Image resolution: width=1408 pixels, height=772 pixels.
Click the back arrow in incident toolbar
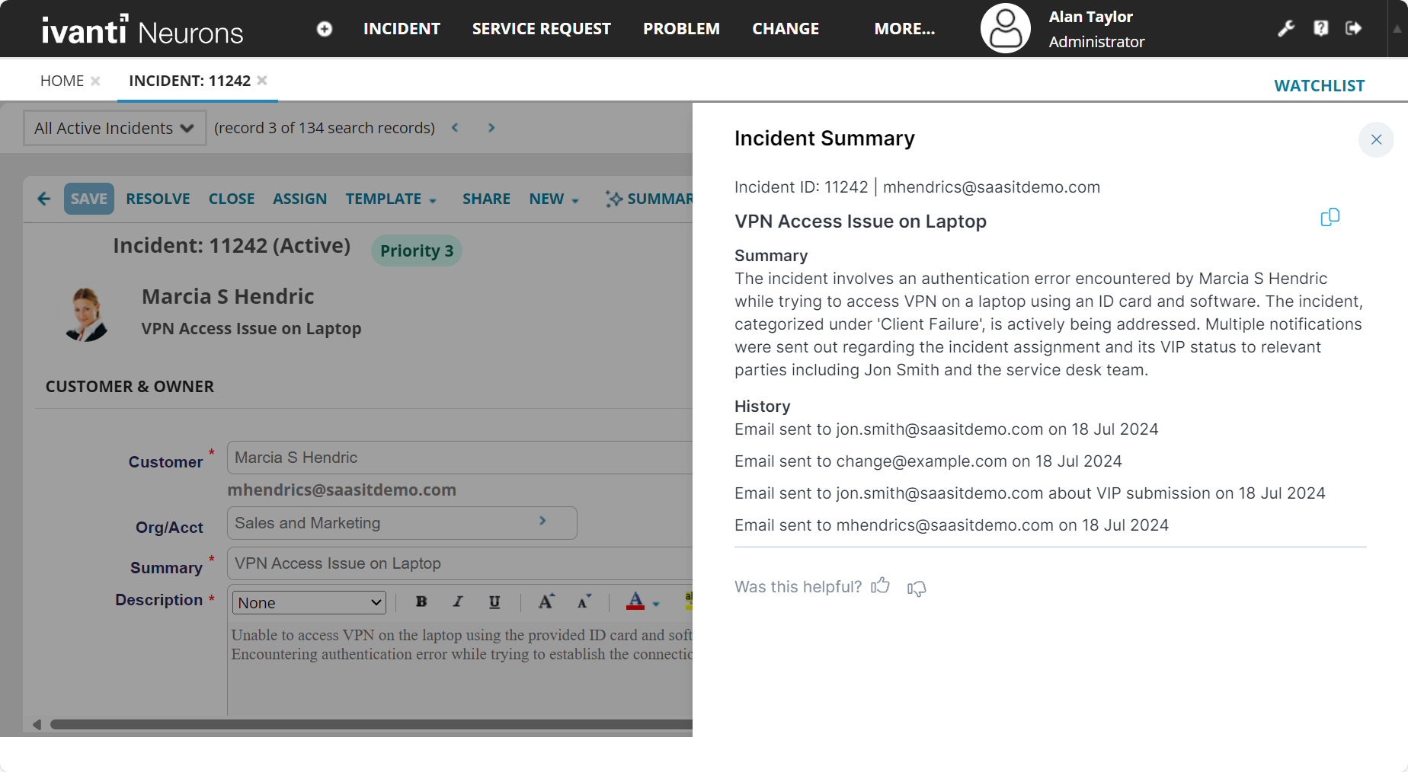tap(44, 199)
